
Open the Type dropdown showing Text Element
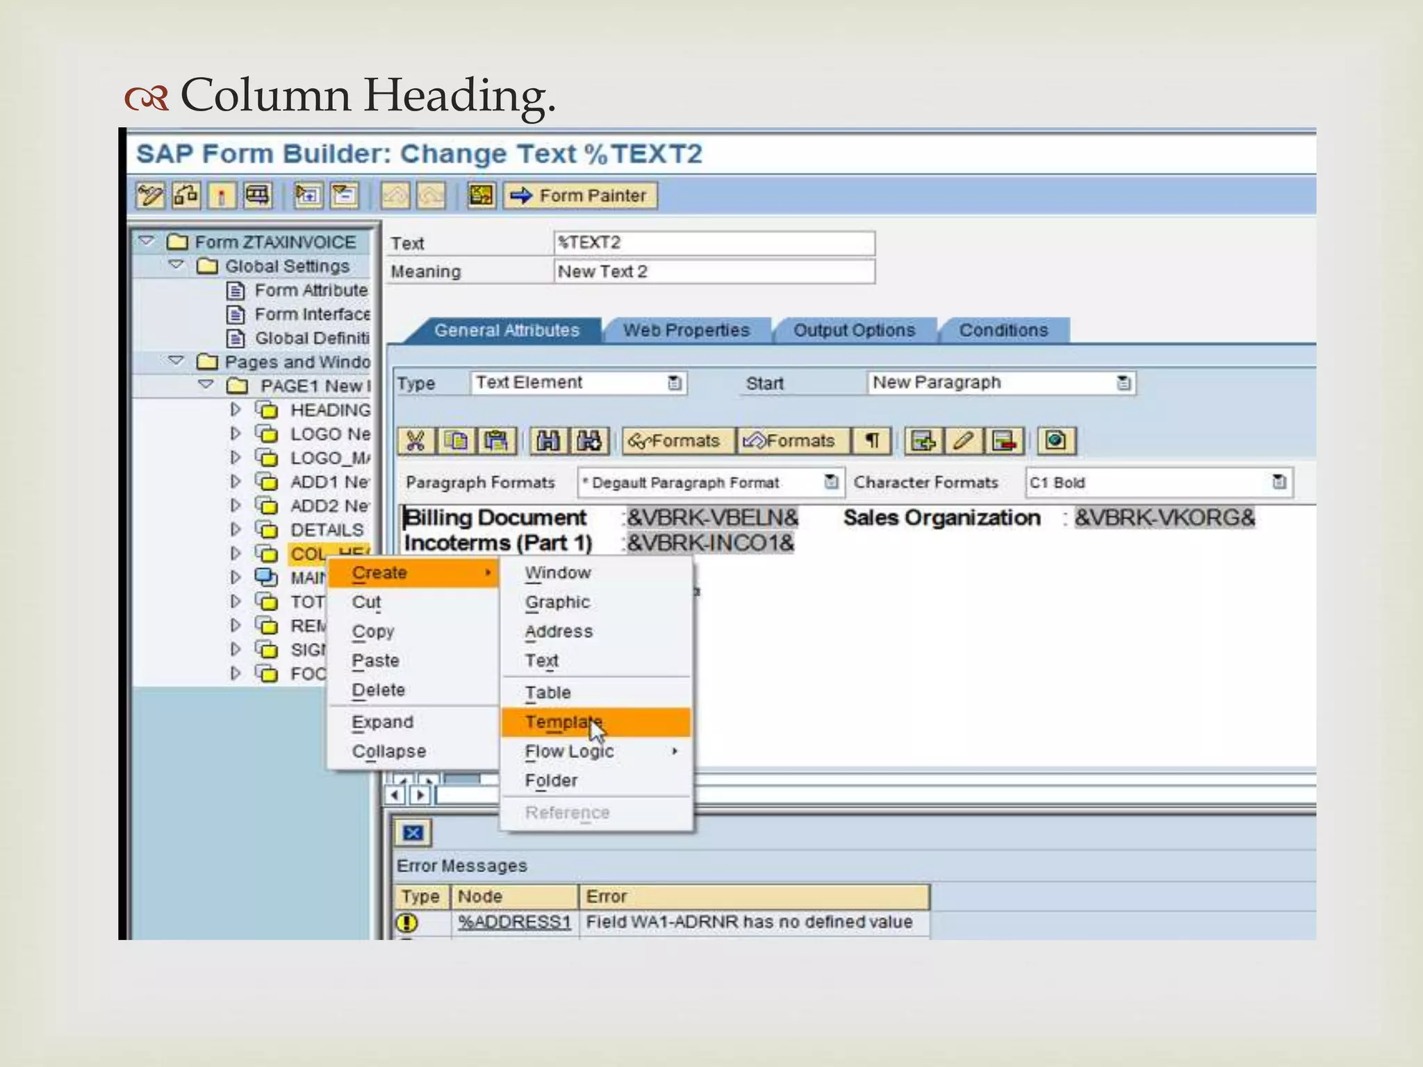[x=674, y=383]
